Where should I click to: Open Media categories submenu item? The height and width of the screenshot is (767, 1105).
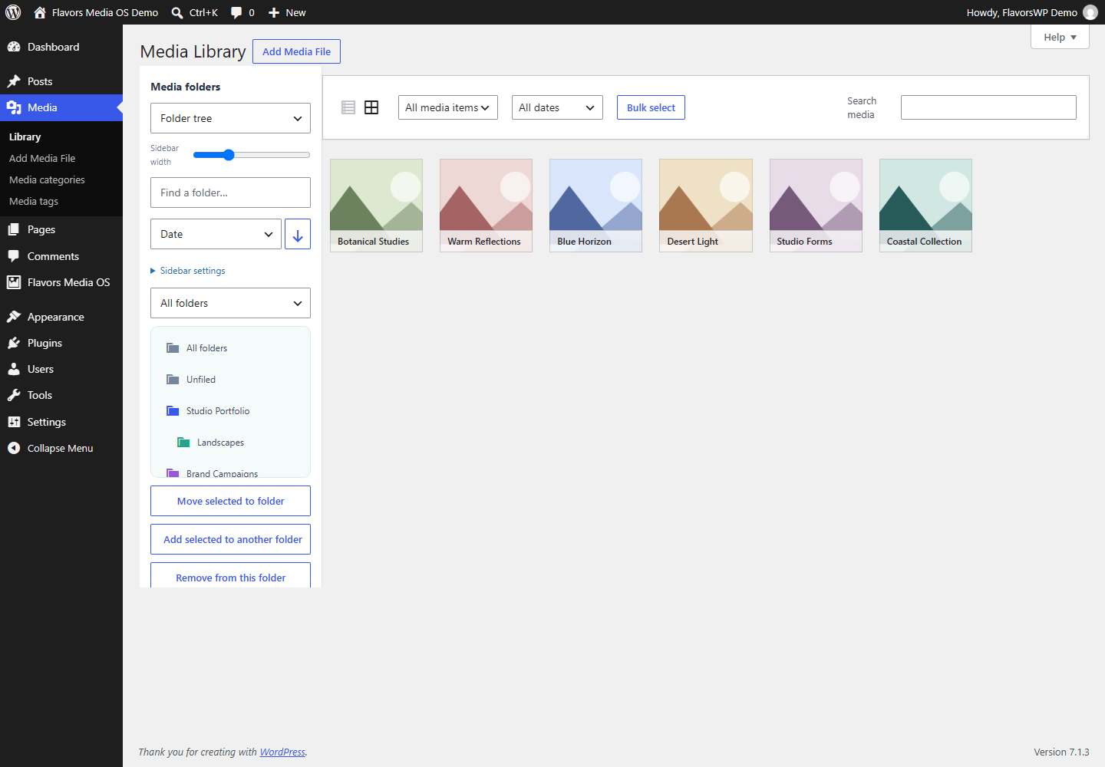[x=47, y=179]
